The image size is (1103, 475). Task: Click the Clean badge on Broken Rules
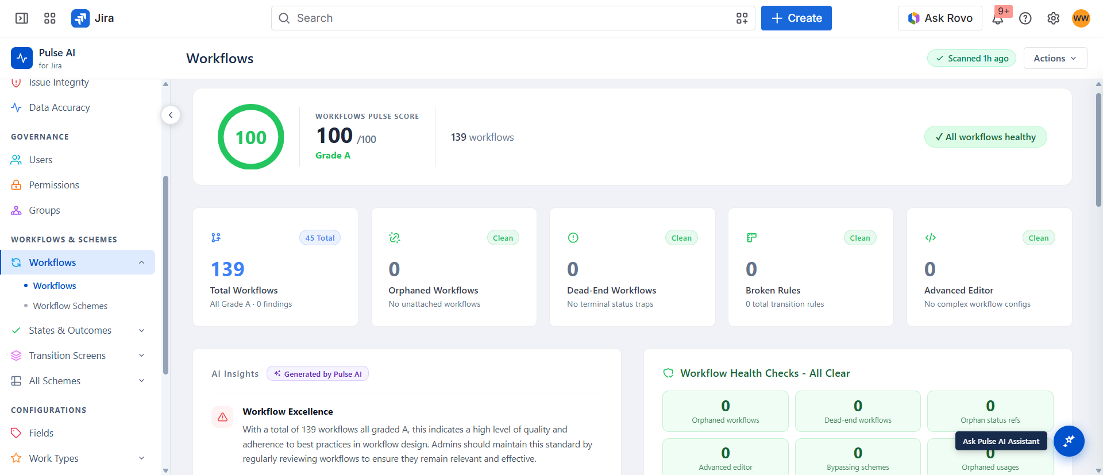point(860,238)
